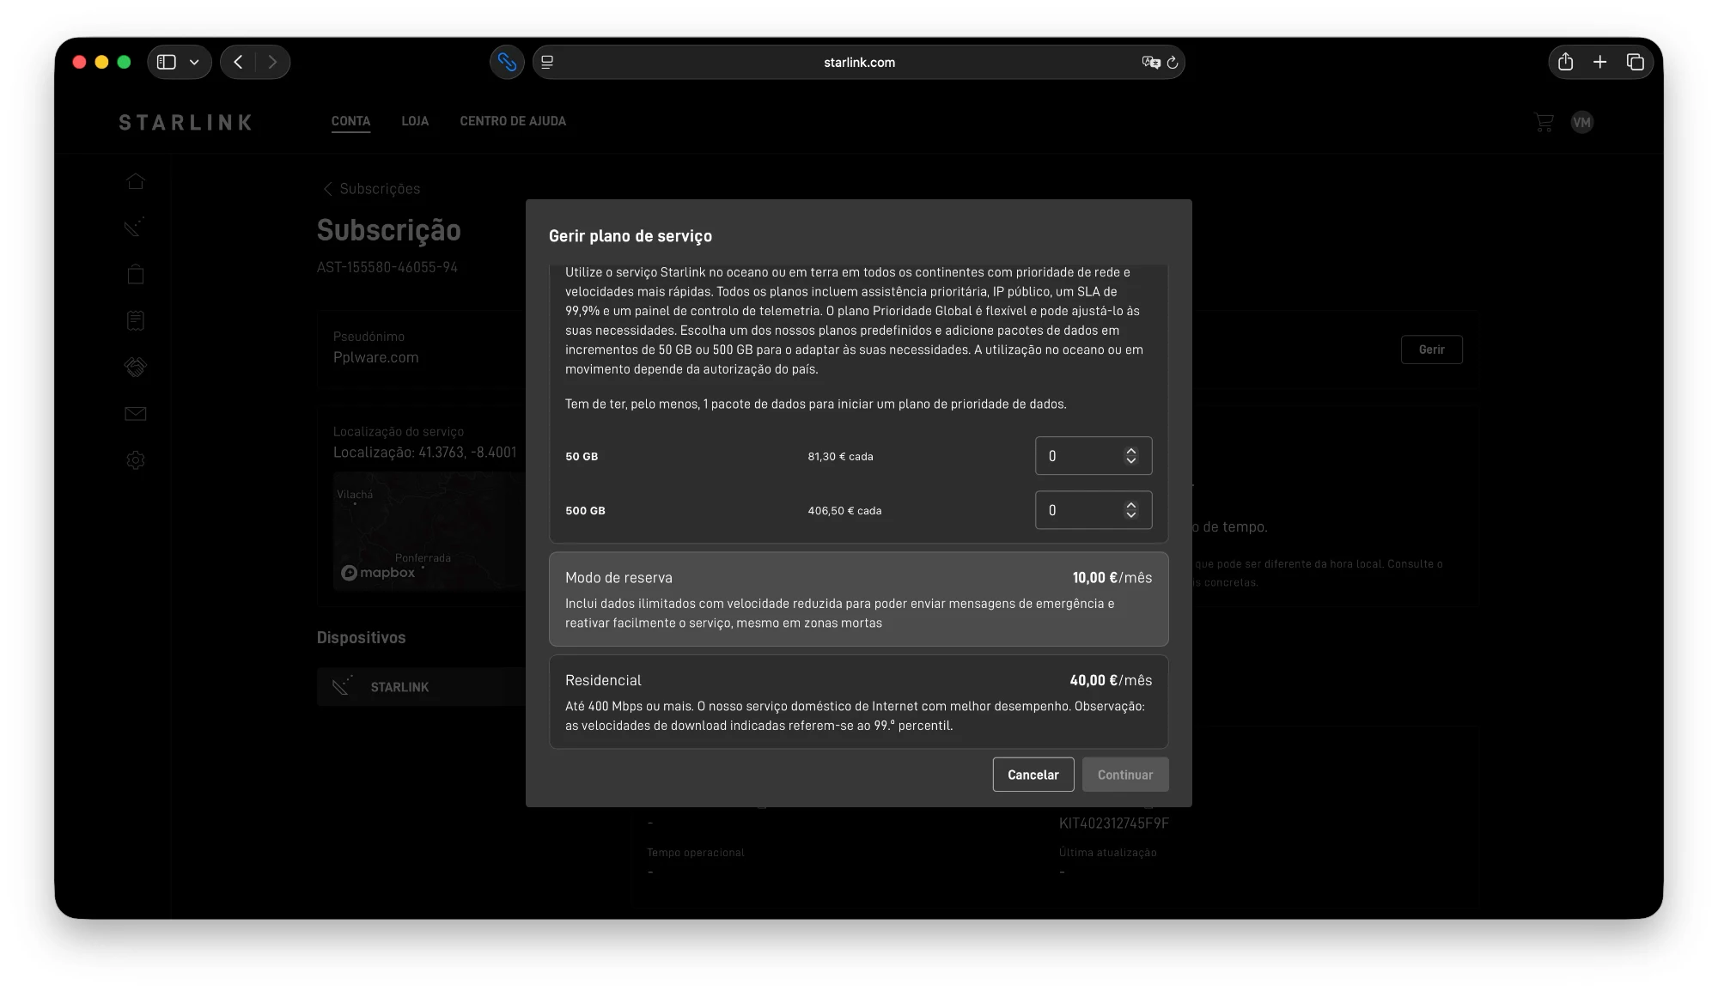Toggle the Safari sidebar panel
The width and height of the screenshot is (1718, 991).
[x=167, y=62]
